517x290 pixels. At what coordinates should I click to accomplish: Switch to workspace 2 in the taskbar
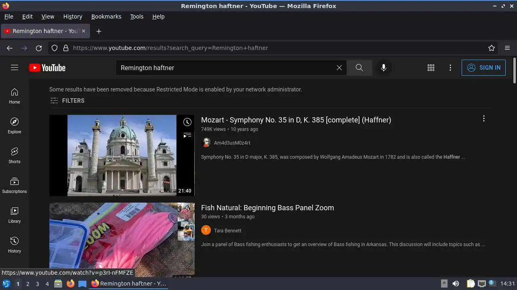(27, 284)
